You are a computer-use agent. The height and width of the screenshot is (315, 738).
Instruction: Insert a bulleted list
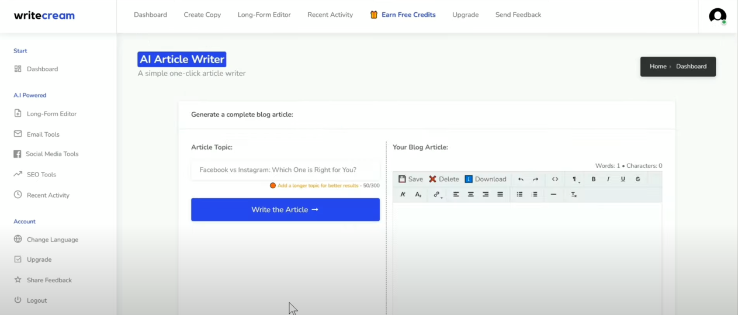[x=519, y=195]
